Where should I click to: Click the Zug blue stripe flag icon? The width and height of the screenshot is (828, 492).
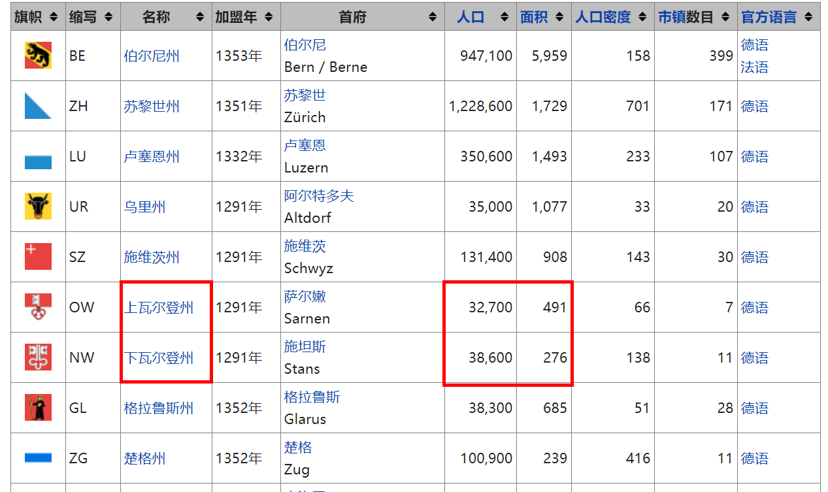[38, 458]
